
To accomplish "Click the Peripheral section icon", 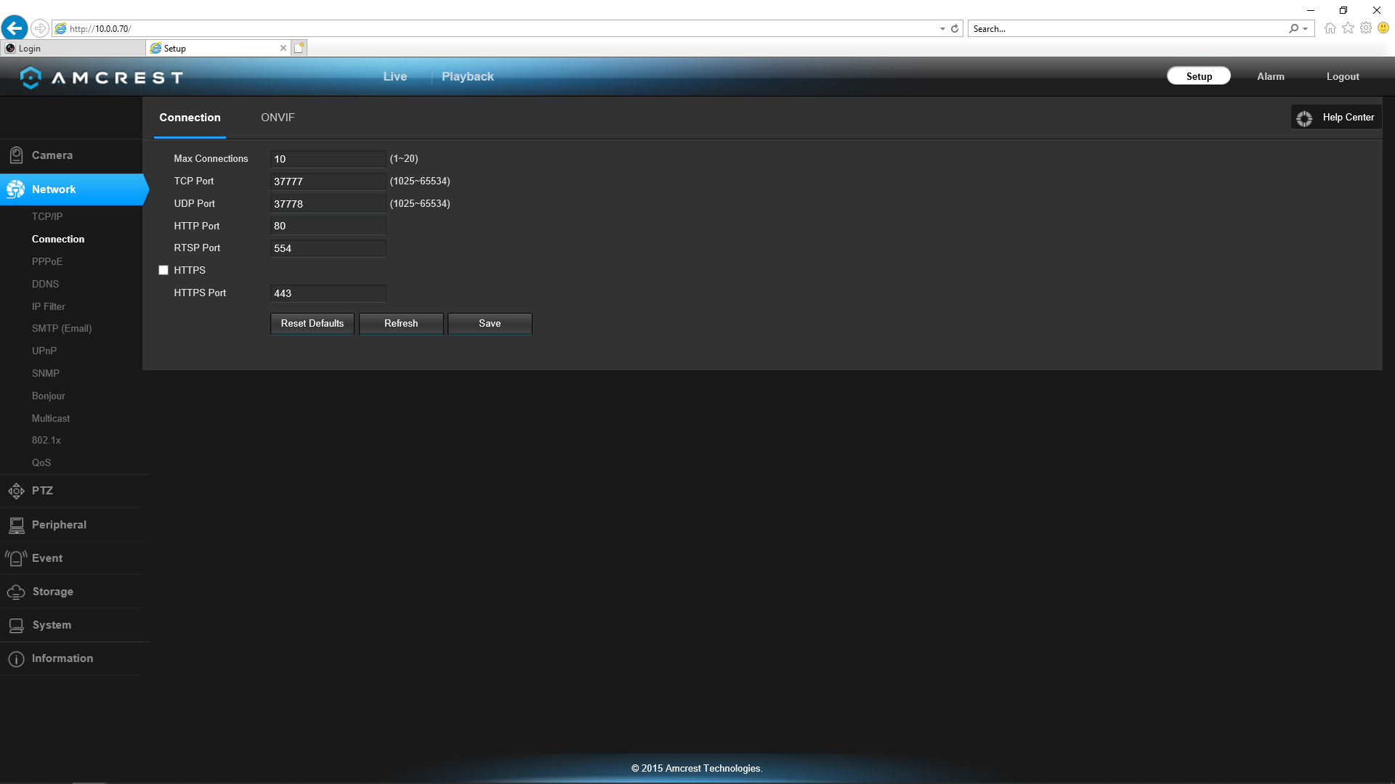I will pyautogui.click(x=16, y=525).
